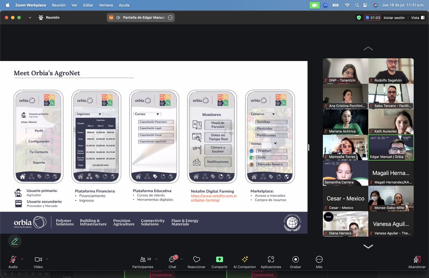Expand Video options chevron

[x=47, y=259]
